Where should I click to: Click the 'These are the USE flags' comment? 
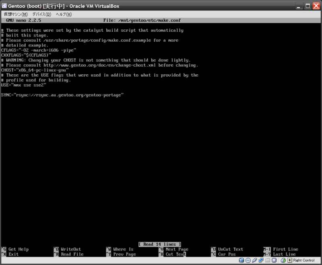pyautogui.click(x=99, y=75)
